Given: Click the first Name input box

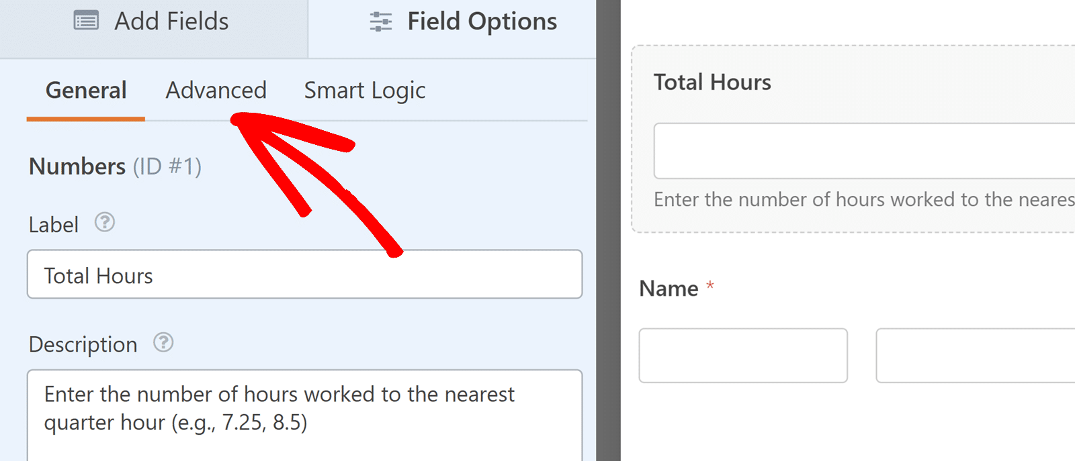Looking at the screenshot, I should pyautogui.click(x=743, y=356).
